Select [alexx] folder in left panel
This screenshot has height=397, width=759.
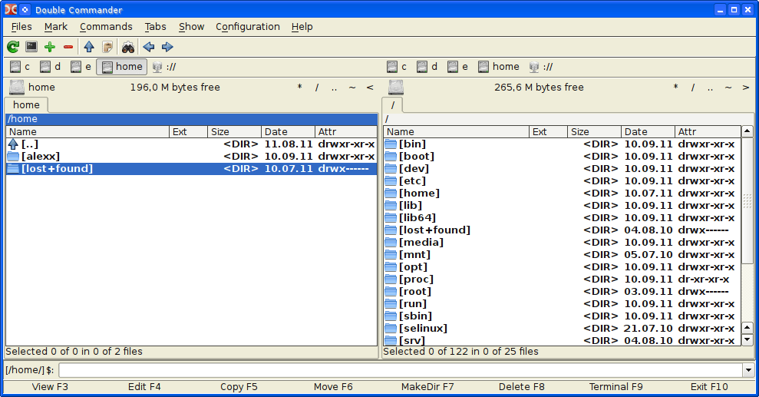[191, 157]
